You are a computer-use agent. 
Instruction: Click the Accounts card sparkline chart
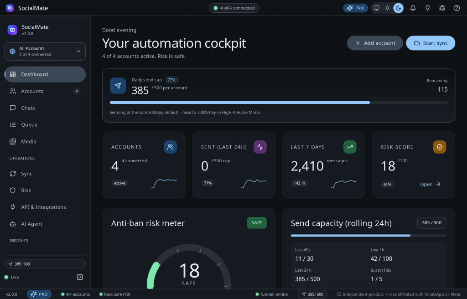pos(164,183)
